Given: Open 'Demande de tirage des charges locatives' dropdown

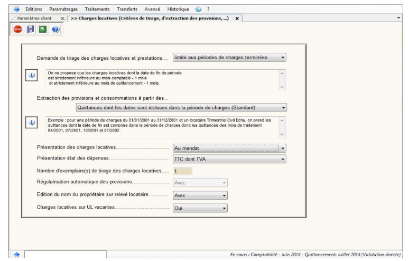Looking at the screenshot, I should coord(230,57).
